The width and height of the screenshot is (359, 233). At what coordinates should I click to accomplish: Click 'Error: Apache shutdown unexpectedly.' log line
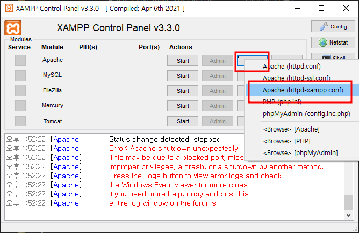(x=174, y=148)
